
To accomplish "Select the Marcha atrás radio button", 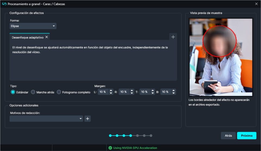I will pyautogui.click(x=33, y=92).
